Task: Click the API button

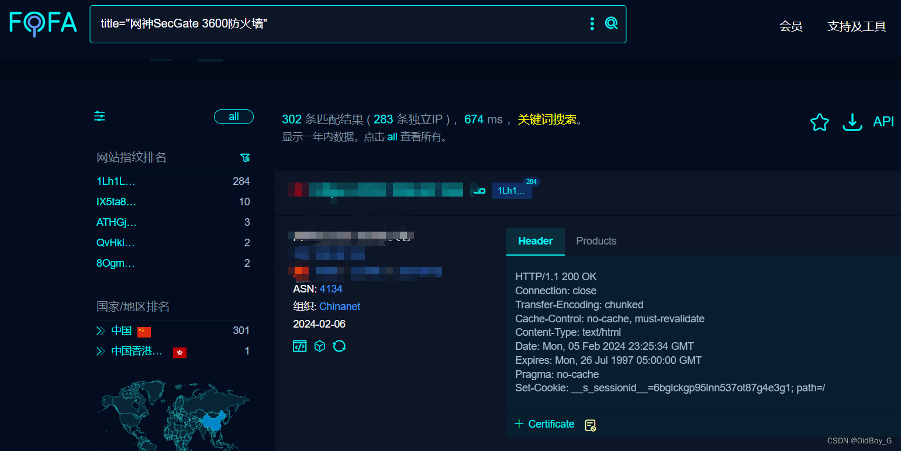Action: pos(883,122)
